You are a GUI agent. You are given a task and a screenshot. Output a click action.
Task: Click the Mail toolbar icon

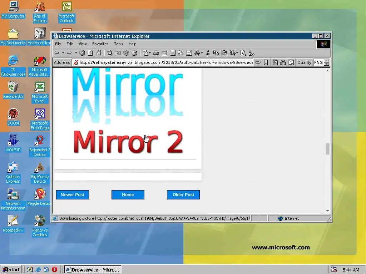(145, 53)
